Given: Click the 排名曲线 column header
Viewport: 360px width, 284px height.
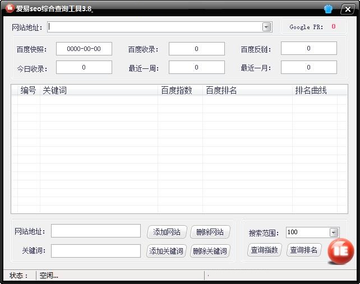Looking at the screenshot, I should pos(315,90).
